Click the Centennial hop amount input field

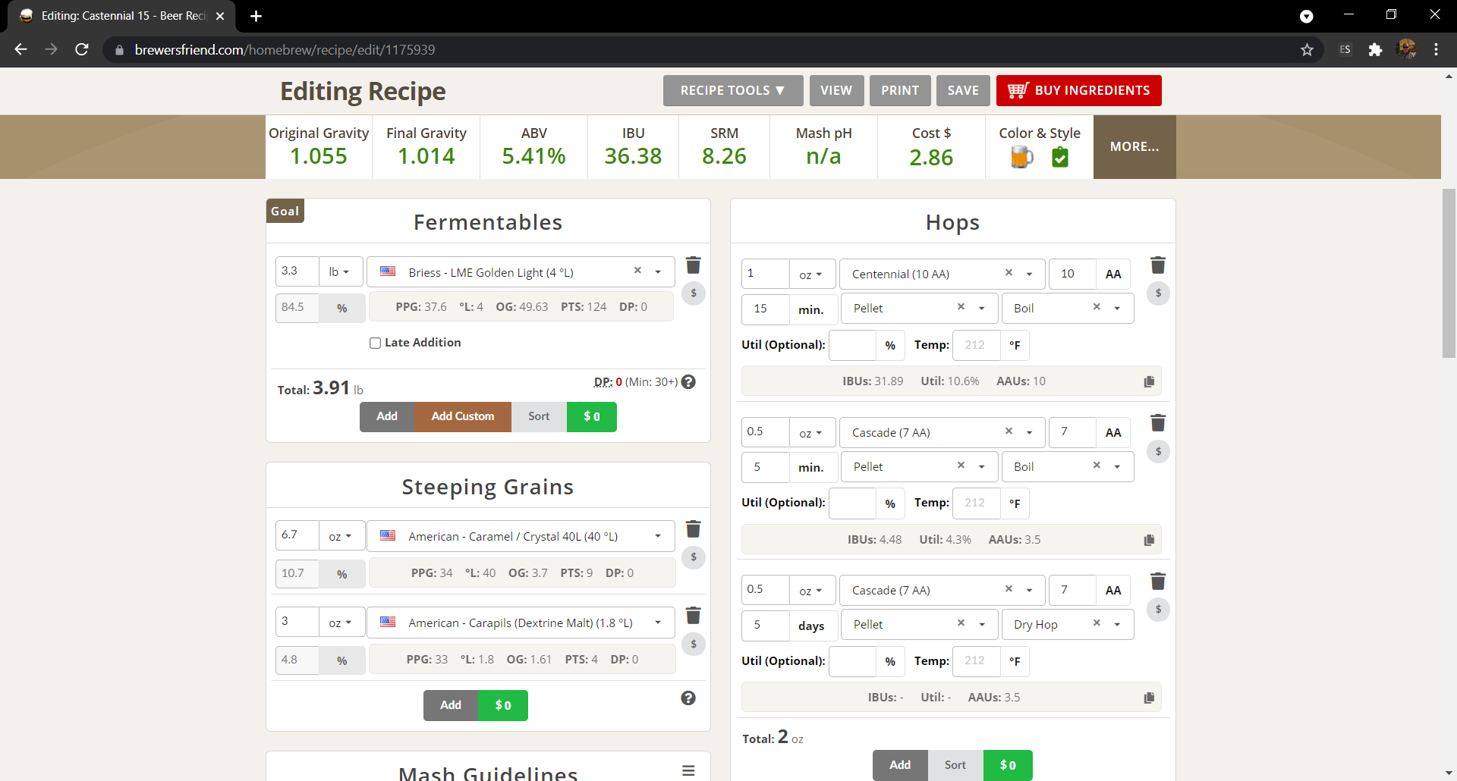(765, 274)
